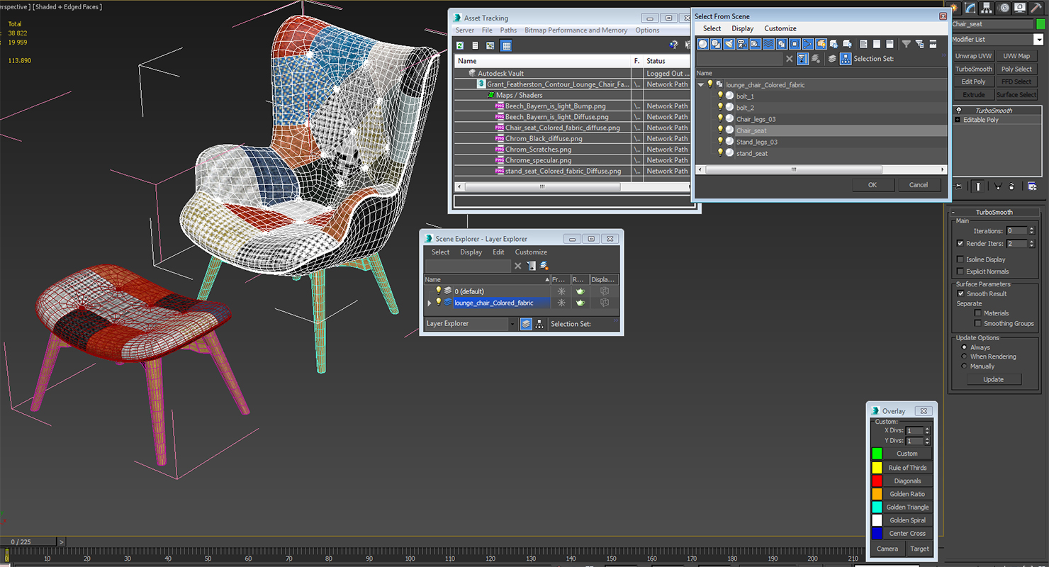
Task: Click the green Chair_seat object color swatch
Action: pyautogui.click(x=1040, y=24)
